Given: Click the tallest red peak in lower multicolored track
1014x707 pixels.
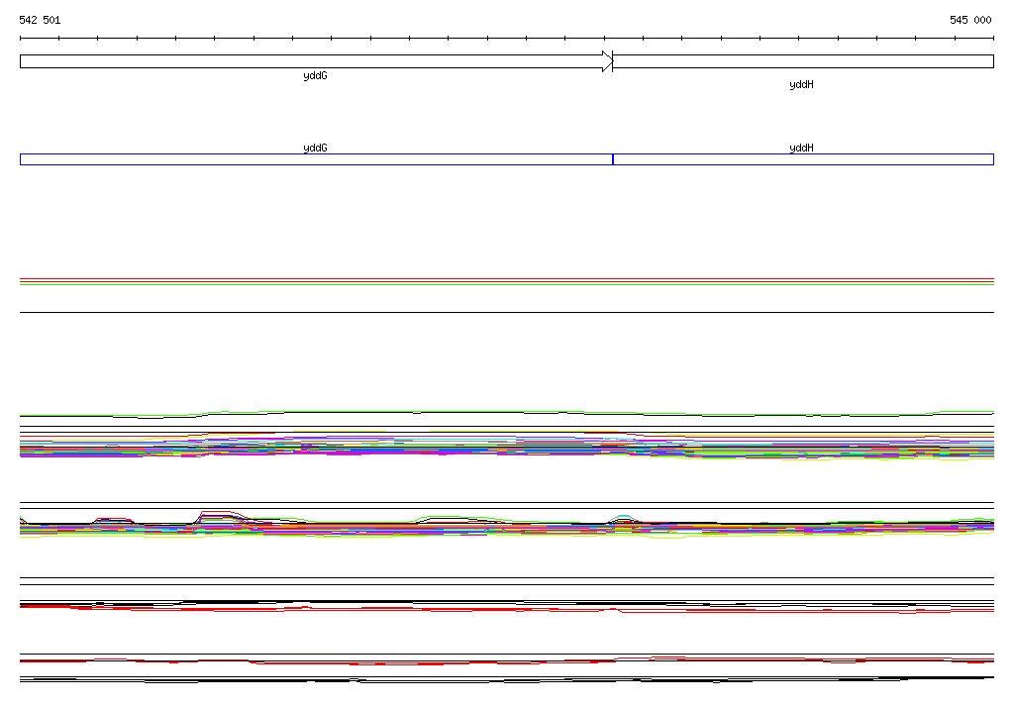Looking at the screenshot, I should point(216,513).
